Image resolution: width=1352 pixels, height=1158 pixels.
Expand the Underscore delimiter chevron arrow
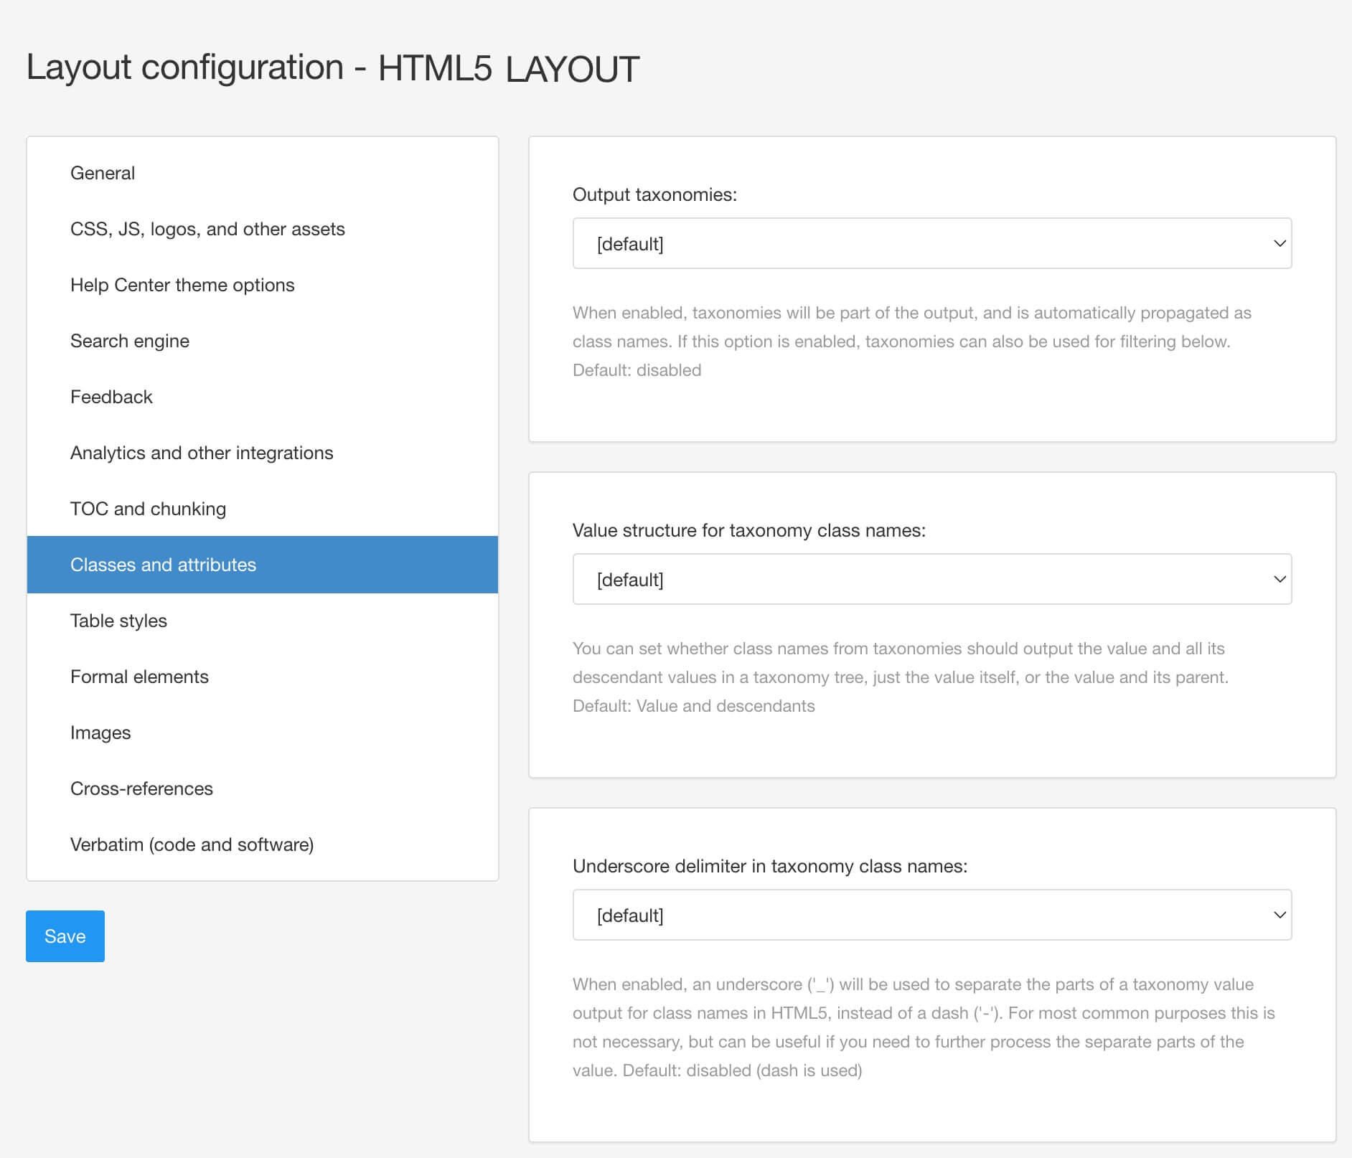pos(1280,915)
